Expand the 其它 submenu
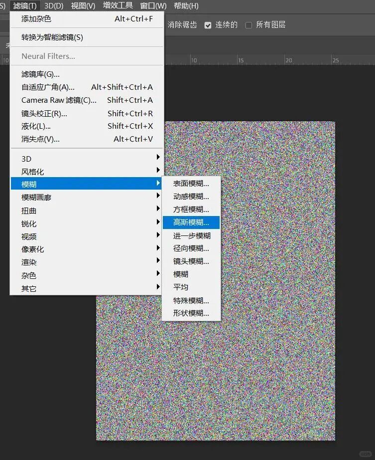The height and width of the screenshot is (460, 375). [x=87, y=288]
